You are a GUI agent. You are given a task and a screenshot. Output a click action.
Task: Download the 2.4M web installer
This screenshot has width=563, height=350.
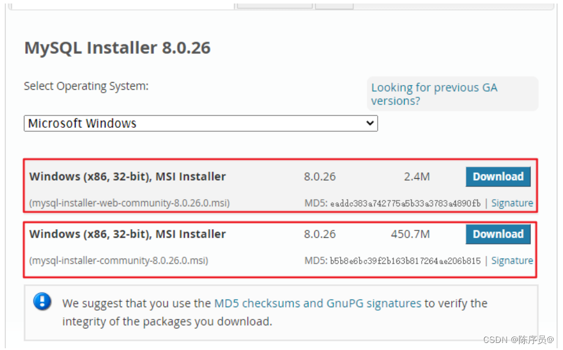pos(497,176)
